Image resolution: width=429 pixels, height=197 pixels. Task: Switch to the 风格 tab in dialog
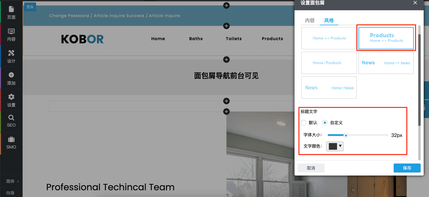point(329,20)
